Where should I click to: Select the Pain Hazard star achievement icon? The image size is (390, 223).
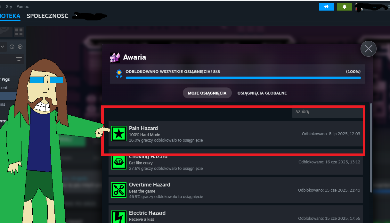[x=119, y=134]
